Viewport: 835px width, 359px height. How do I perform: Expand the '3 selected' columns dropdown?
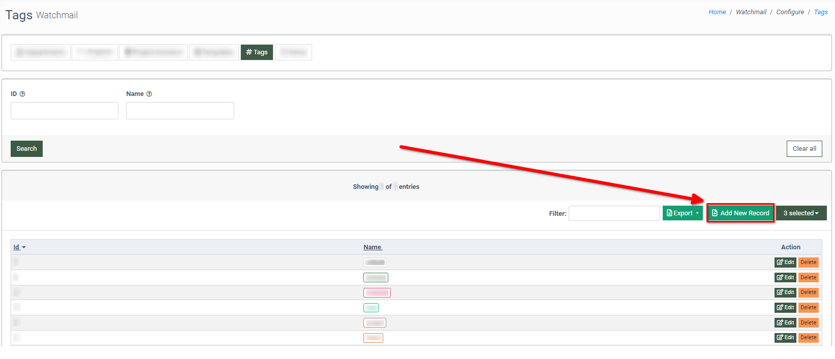(801, 213)
